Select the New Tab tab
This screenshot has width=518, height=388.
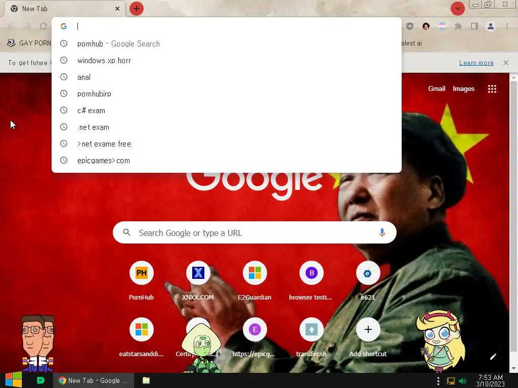(x=64, y=9)
